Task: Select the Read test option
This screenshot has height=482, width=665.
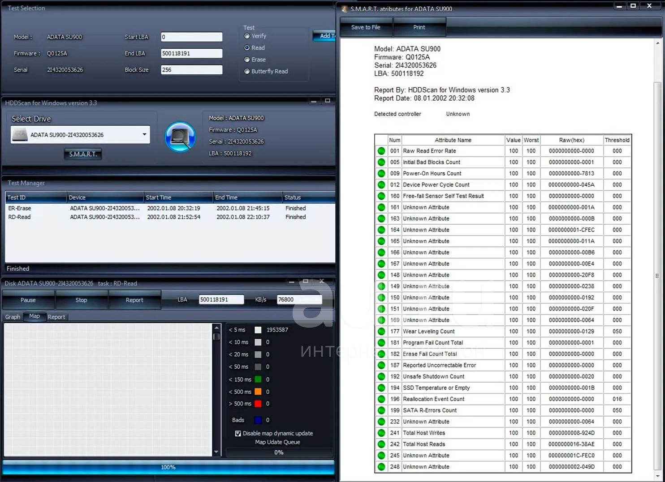Action: pos(247,47)
